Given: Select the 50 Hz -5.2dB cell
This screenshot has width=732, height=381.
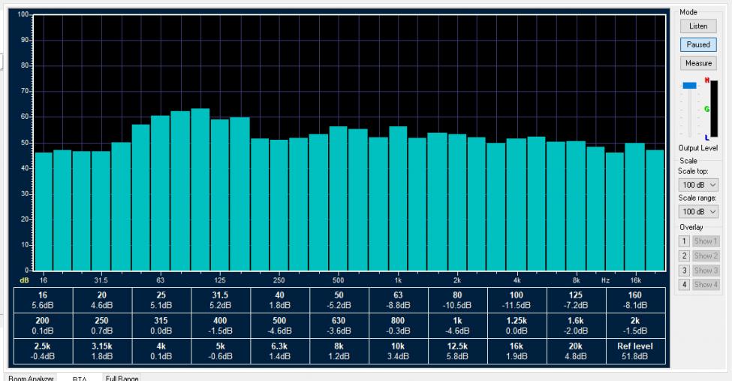Looking at the screenshot, I should [x=339, y=300].
